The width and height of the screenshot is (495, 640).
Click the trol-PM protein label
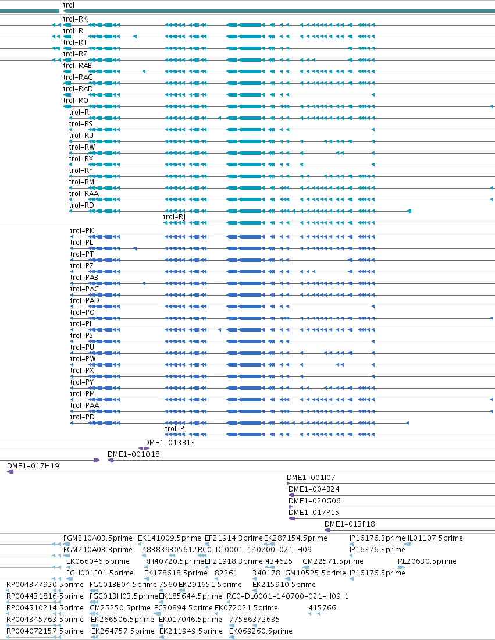point(83,393)
